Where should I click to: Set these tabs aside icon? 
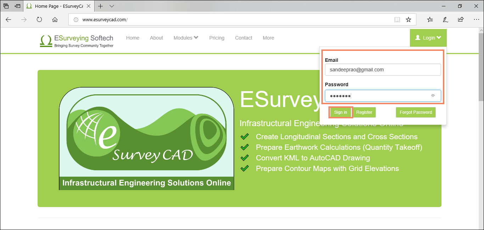[17, 6]
